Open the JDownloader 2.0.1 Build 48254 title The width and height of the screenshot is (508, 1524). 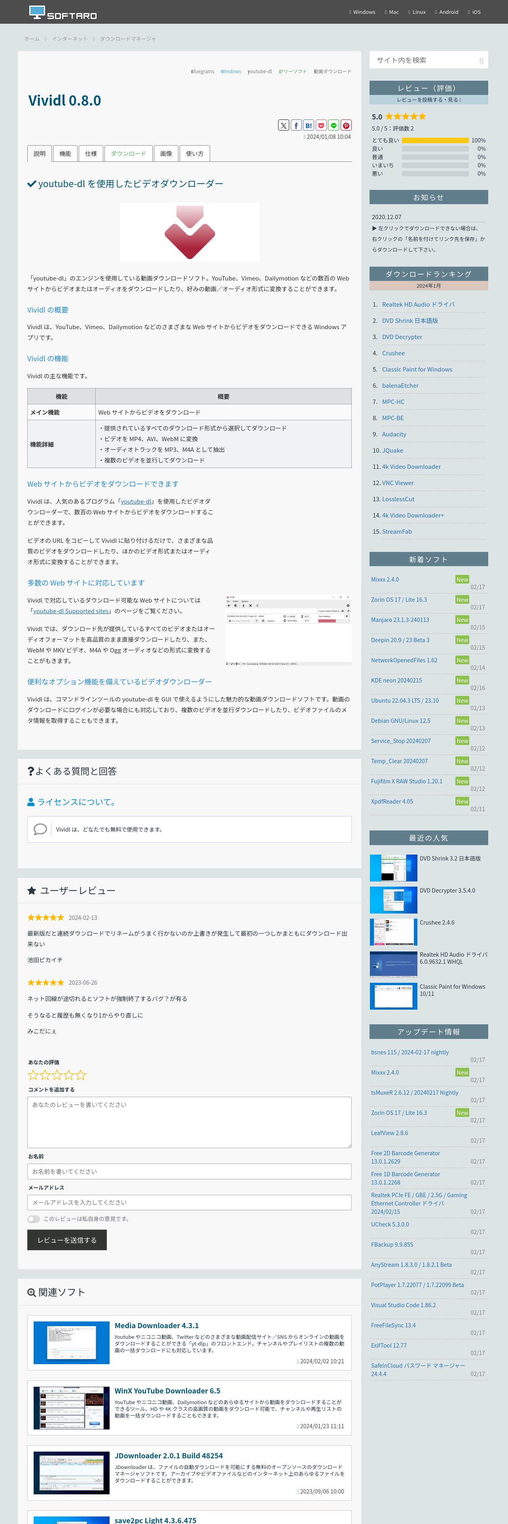click(169, 1456)
